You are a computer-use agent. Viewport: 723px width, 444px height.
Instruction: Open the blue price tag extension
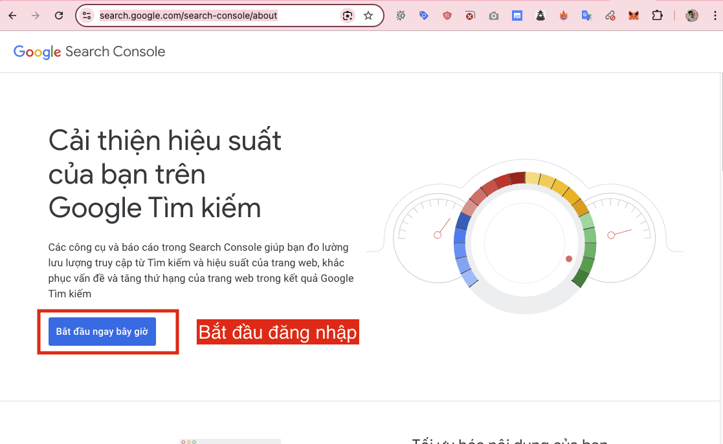424,16
